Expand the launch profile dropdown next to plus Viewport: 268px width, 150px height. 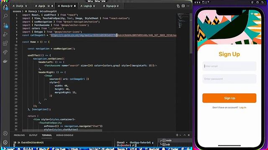[180, 135]
